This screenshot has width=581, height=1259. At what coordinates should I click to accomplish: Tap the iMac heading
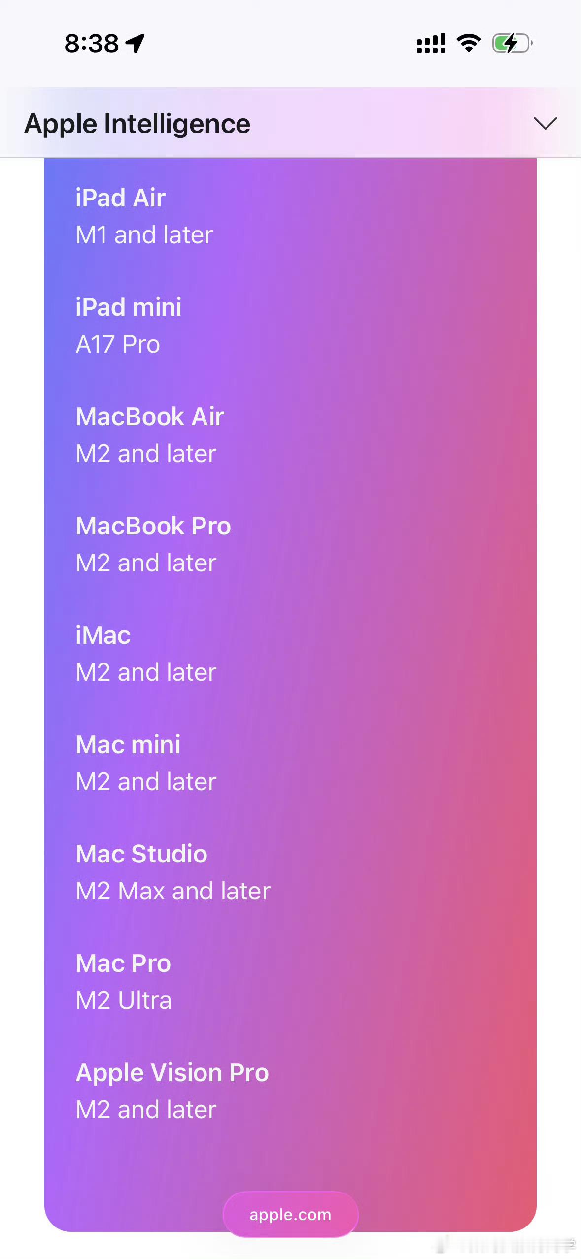[x=103, y=635]
